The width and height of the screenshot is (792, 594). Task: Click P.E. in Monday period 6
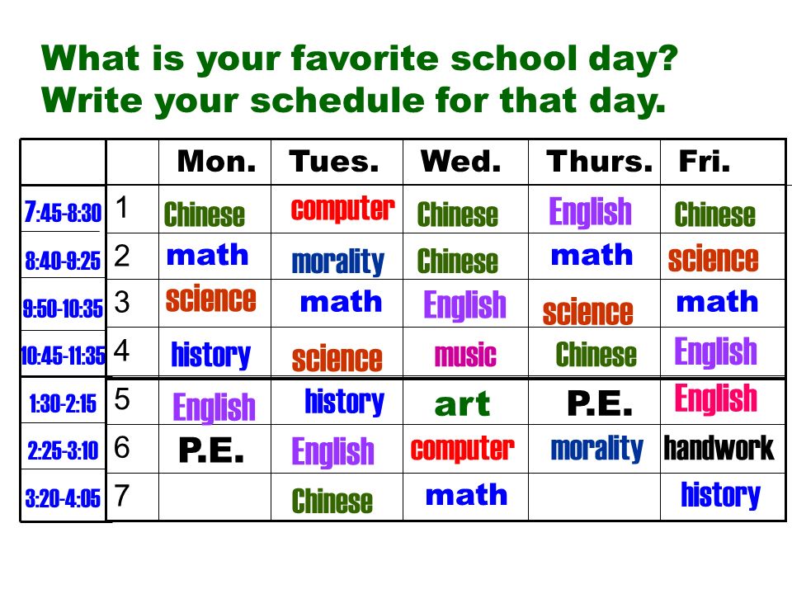point(211,450)
